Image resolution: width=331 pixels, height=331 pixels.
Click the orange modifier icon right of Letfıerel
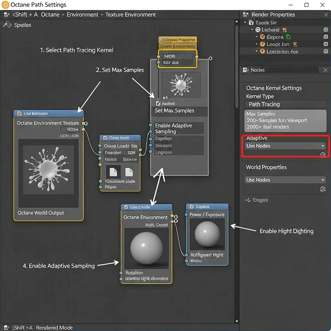pos(284,30)
